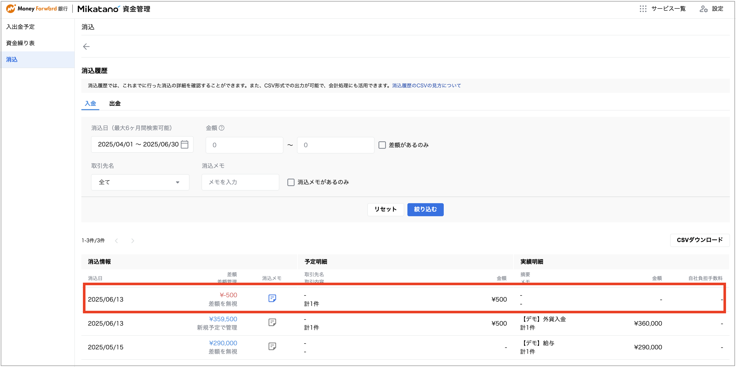Click the CSVダウンロード button
Image resolution: width=736 pixels, height=367 pixels.
pos(700,240)
